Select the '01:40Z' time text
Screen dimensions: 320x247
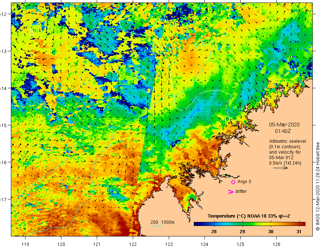click(x=283, y=131)
